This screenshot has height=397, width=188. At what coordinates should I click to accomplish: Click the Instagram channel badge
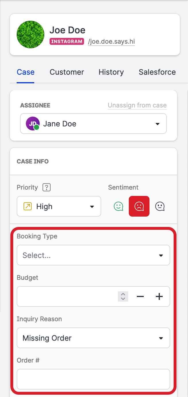67,41
